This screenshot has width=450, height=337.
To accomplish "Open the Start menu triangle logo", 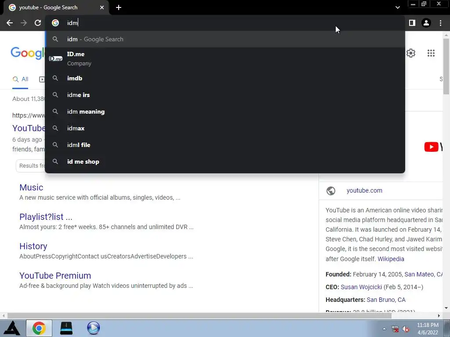I will click(x=12, y=328).
